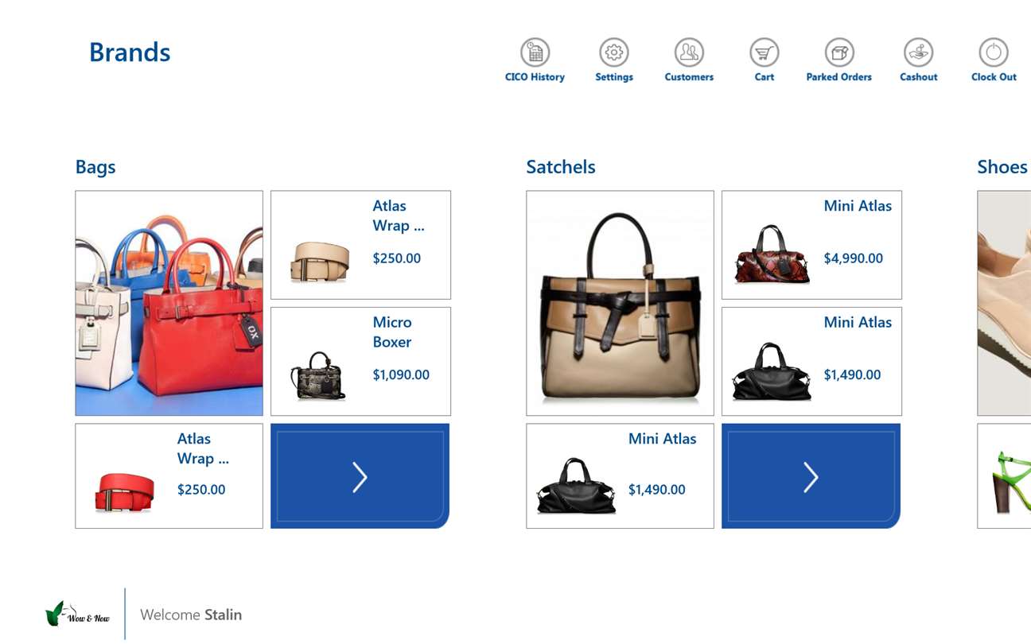Image resolution: width=1031 pixels, height=644 pixels.
Task: Select the Mini Atlas $4,990.00 product
Action: [811, 245]
